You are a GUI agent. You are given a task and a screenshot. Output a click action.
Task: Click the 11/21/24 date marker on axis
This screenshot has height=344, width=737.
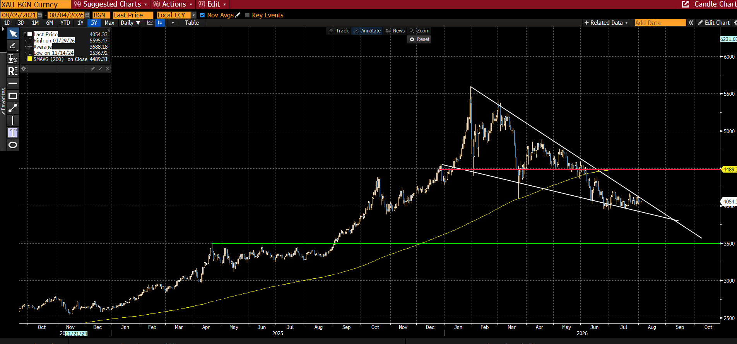[76, 334]
